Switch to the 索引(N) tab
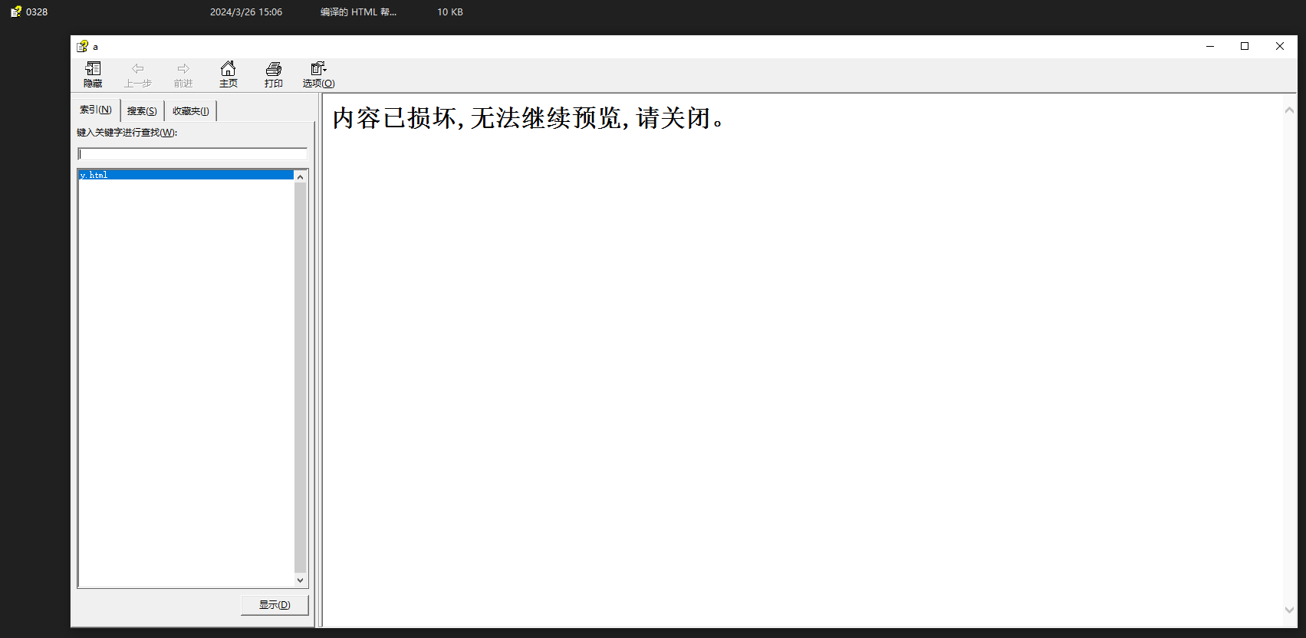The width and height of the screenshot is (1306, 638). point(96,110)
